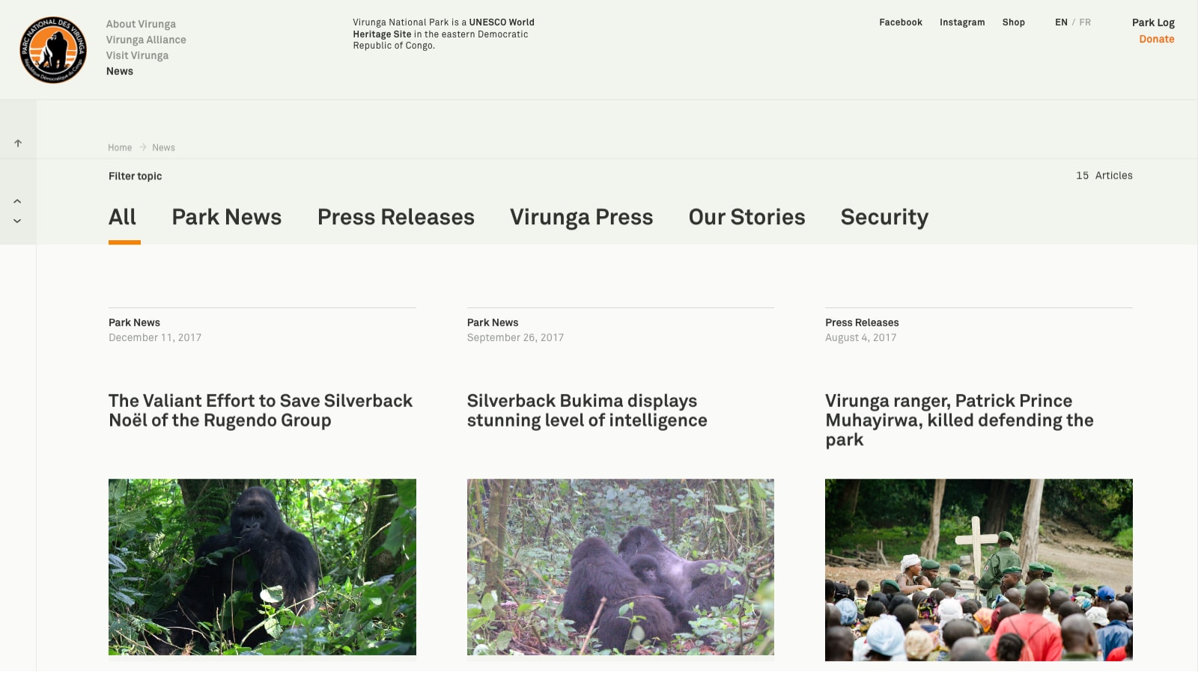Screen dimensions: 1198x674
Task: Select the Press Releases filter tab
Action: coord(396,217)
